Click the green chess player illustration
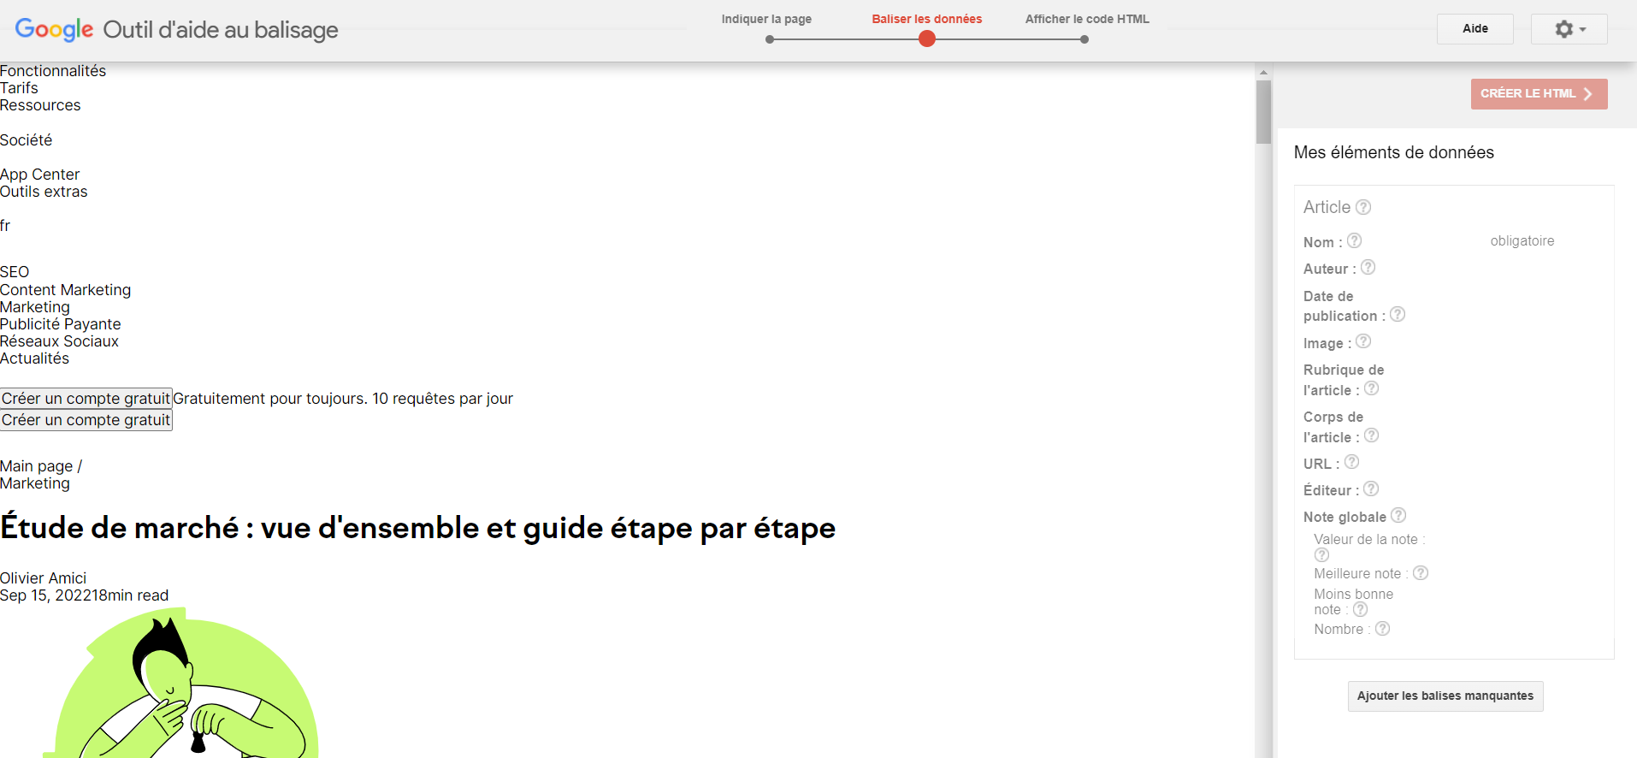Screen dimensions: 1637x758 tap(181, 684)
